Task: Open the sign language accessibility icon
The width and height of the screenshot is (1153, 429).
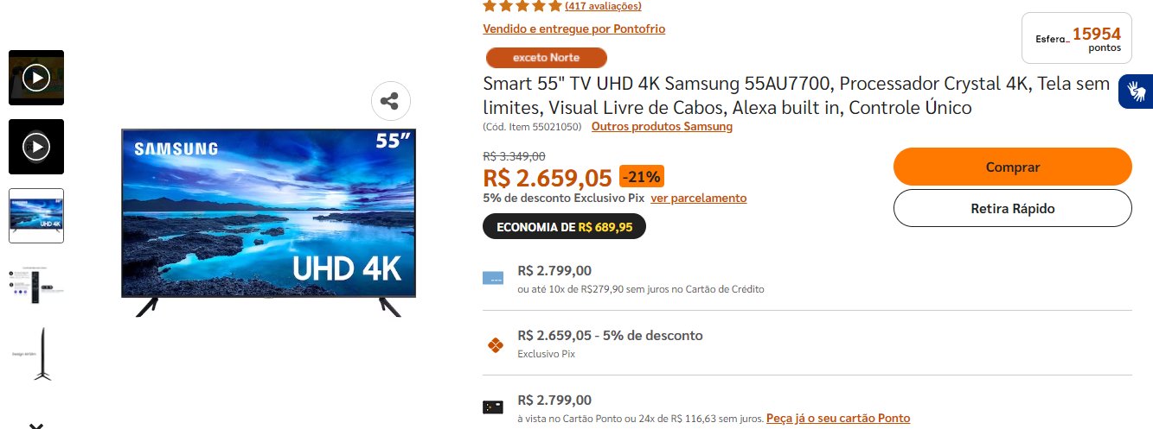Action: tap(1135, 91)
